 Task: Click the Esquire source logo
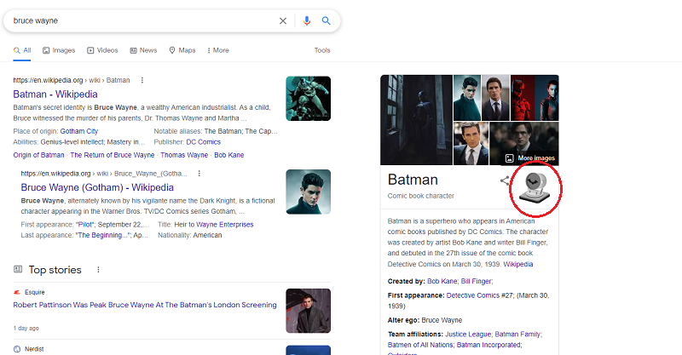17,293
